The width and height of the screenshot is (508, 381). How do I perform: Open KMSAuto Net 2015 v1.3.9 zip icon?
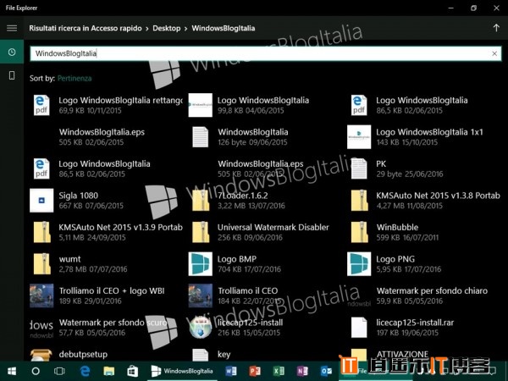click(42, 232)
